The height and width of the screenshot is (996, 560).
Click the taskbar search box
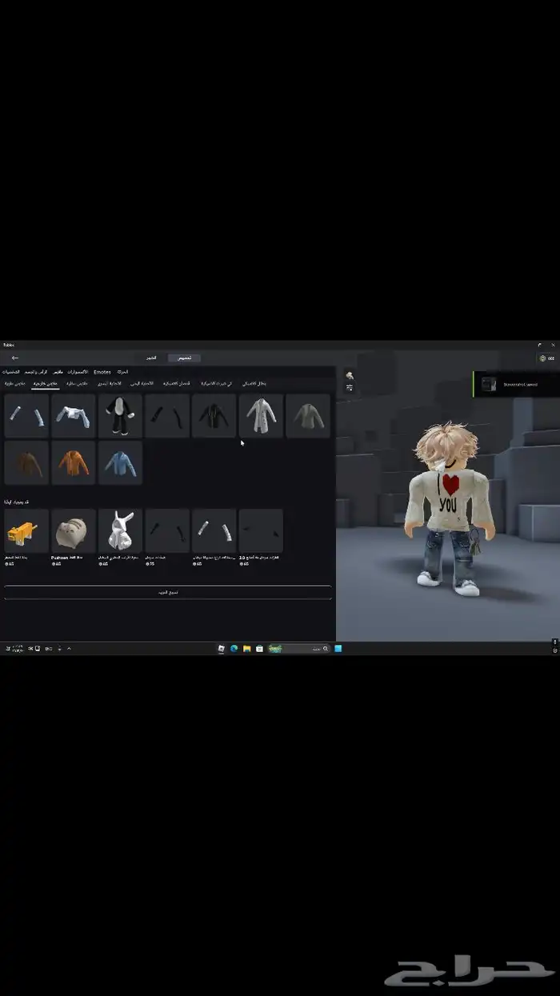pyautogui.click(x=300, y=649)
